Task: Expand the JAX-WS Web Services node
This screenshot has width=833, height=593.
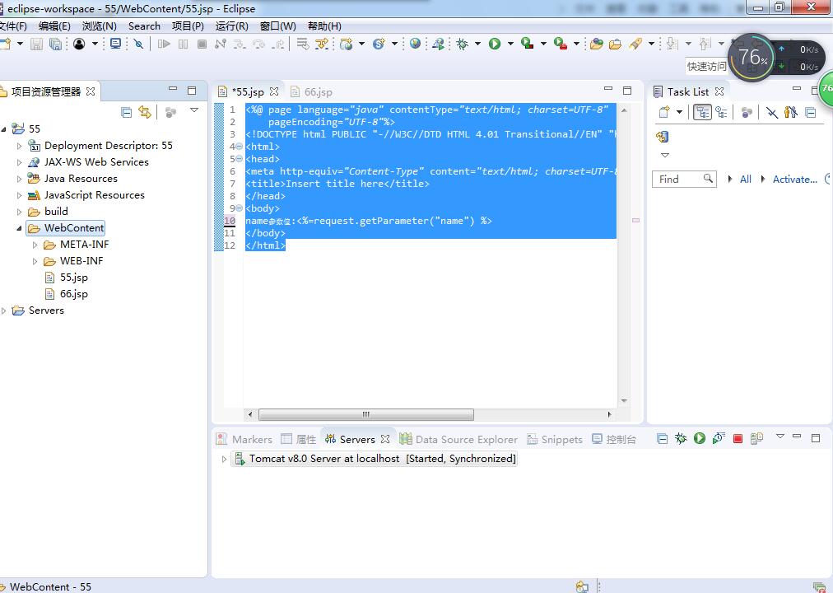Action: point(20,162)
